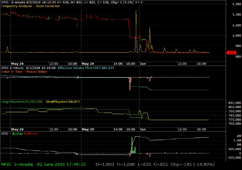The height and width of the screenshot is (170, 242).
Task: Click "14:00" on the price chart time axis
Action: (118, 64)
